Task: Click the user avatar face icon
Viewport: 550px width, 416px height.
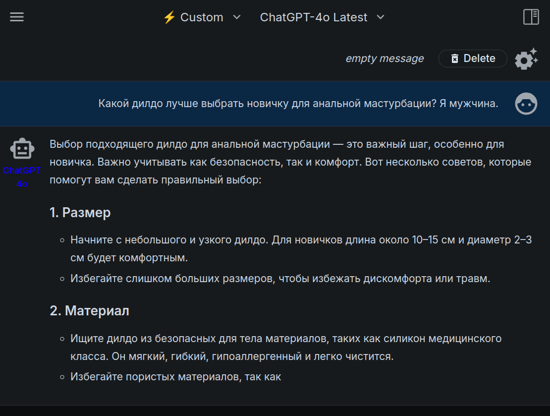Action: [526, 104]
